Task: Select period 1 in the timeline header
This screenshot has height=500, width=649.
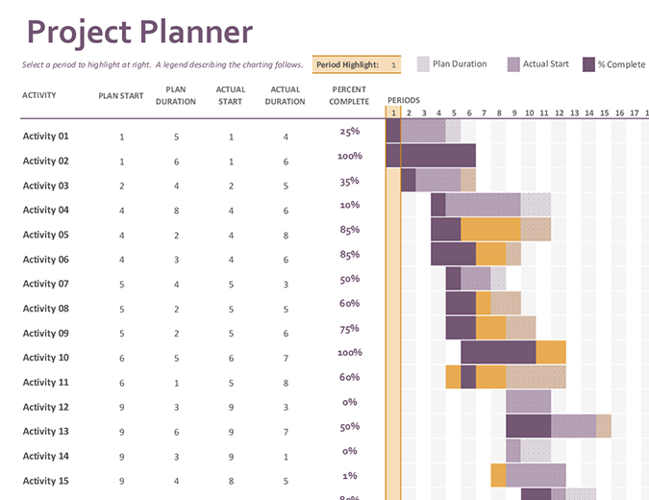Action: pyautogui.click(x=392, y=113)
